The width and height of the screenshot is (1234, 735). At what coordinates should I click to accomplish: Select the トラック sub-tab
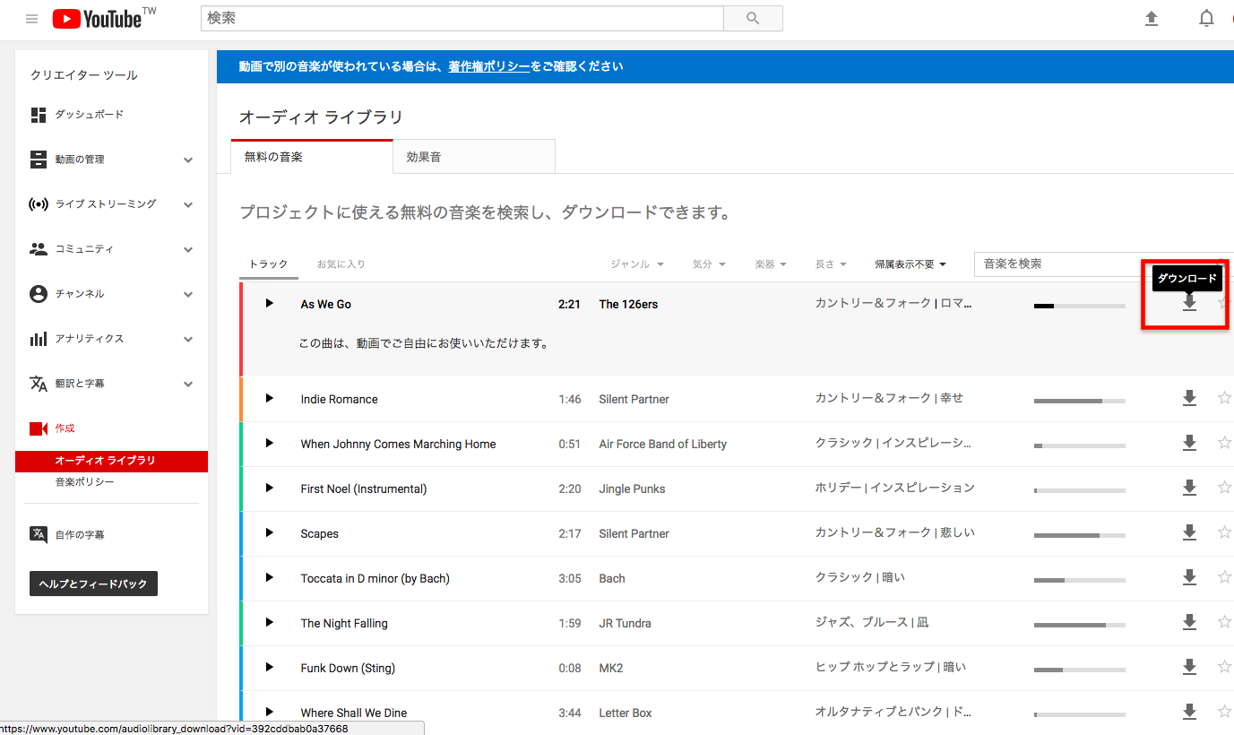269,264
